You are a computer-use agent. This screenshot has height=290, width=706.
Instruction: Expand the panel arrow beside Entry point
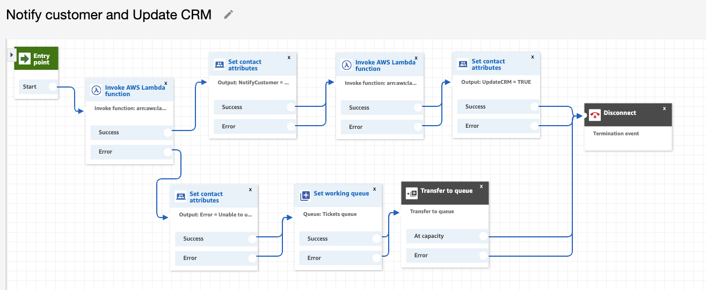(x=12, y=55)
